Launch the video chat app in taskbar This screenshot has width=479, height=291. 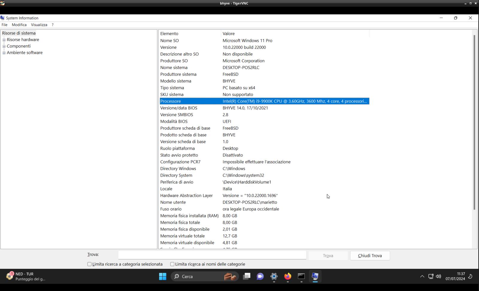point(260,276)
